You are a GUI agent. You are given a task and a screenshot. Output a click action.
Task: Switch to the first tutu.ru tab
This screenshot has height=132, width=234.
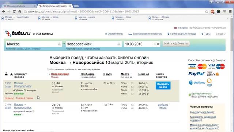point(19,6)
